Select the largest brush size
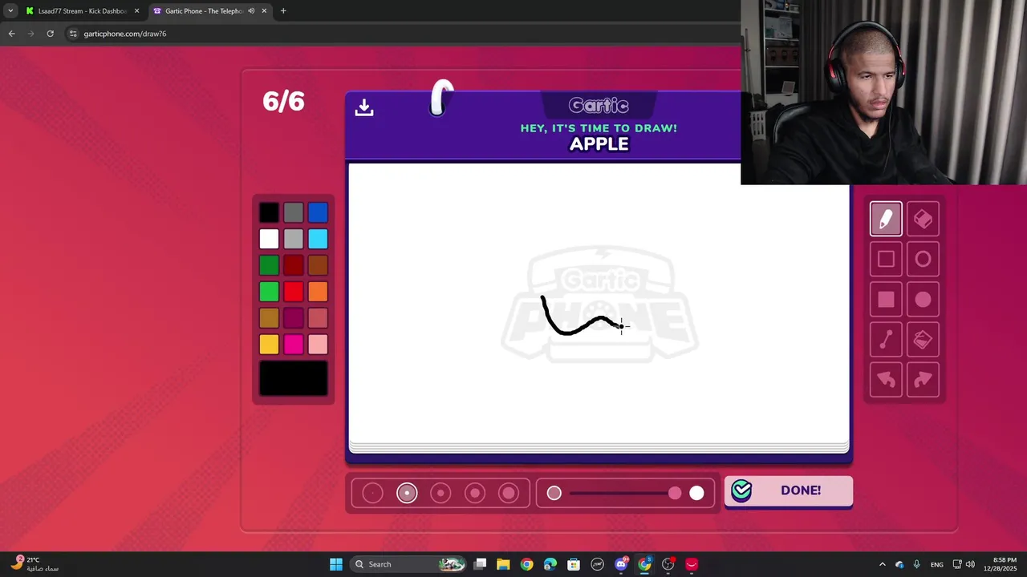This screenshot has height=577, width=1027. click(x=509, y=494)
